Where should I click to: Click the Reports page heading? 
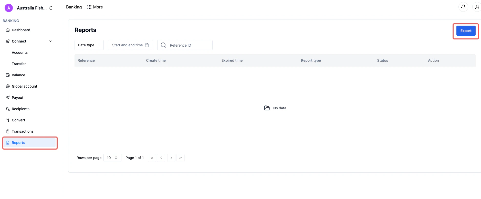click(85, 30)
